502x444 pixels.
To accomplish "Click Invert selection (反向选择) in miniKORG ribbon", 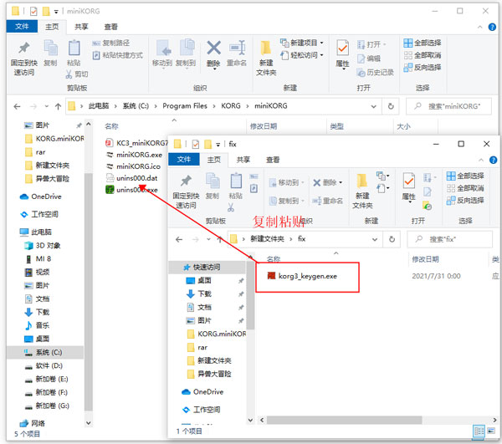I will [x=423, y=68].
